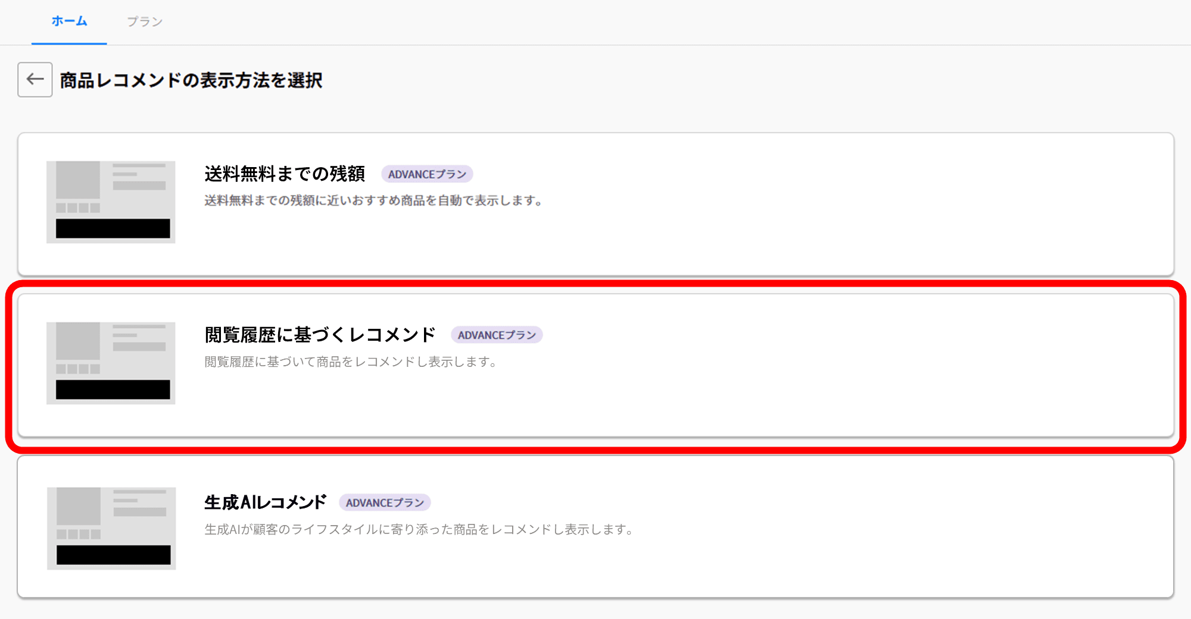Click the 送料無料までの残額 layout thumbnail
Viewport: 1191px width, 619px height.
point(111,202)
